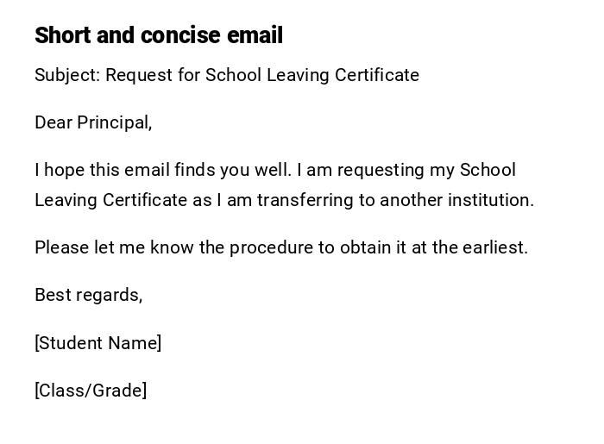
Task: Click the "[Student Name]" placeholder
Action: pyautogui.click(x=98, y=343)
